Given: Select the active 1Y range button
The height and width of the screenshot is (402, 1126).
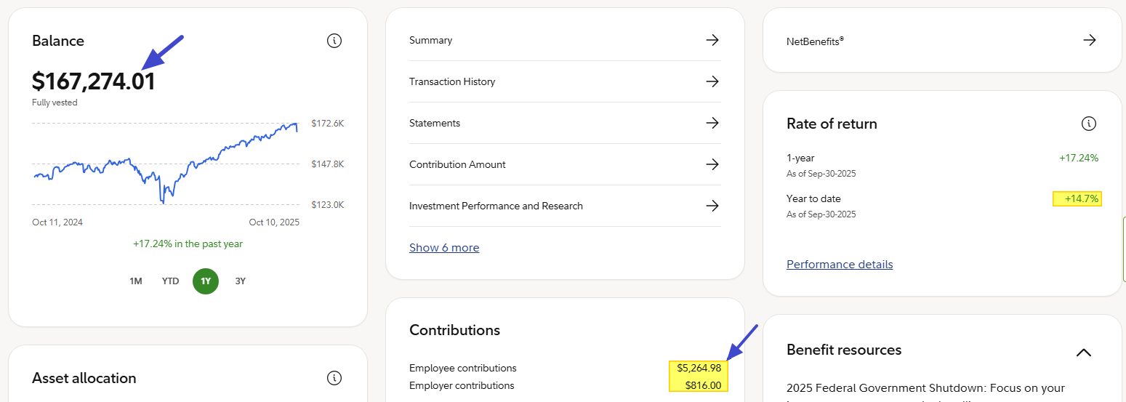Looking at the screenshot, I should point(206,281).
